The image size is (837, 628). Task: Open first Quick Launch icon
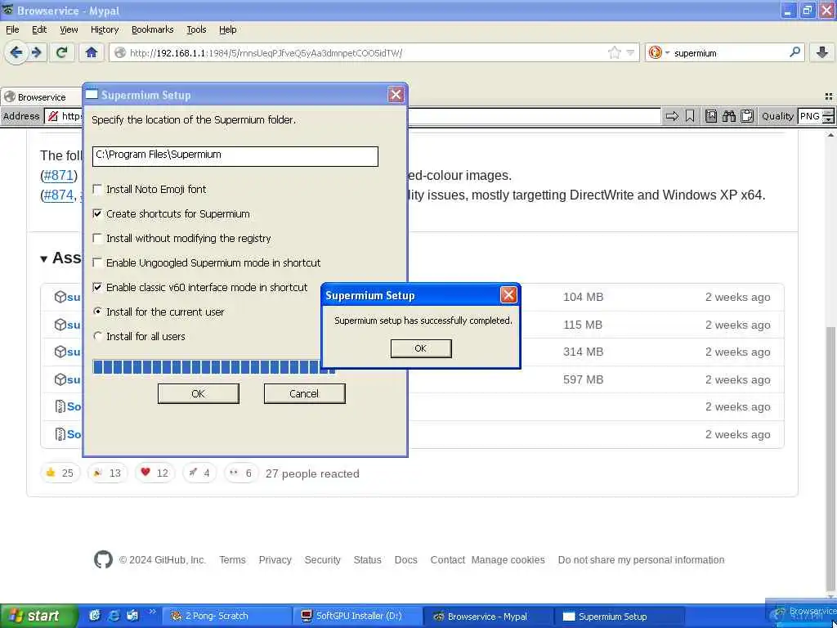click(95, 616)
